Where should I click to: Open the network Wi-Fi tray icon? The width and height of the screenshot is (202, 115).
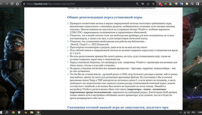185,112
